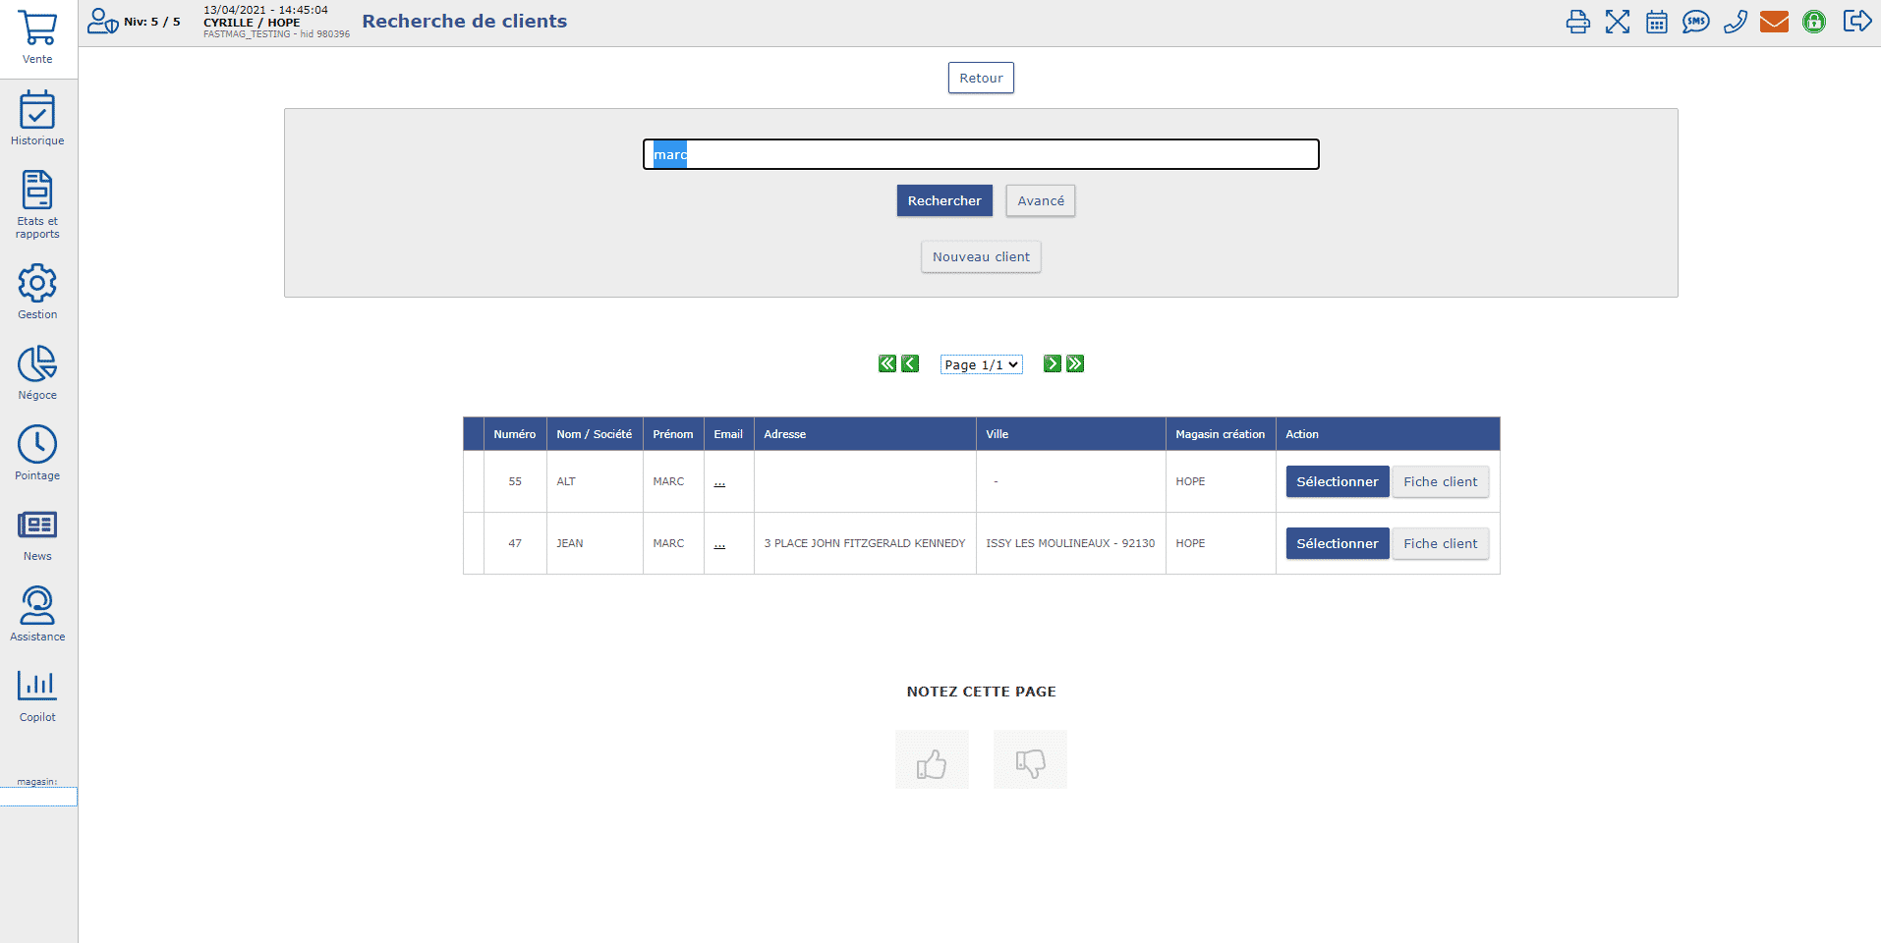Open the Négoce pie chart icon
Screen dimensions: 1881x943
[x=37, y=364]
